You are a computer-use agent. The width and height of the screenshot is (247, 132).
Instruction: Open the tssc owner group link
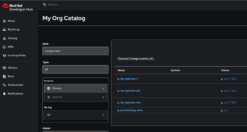[x=226, y=111]
